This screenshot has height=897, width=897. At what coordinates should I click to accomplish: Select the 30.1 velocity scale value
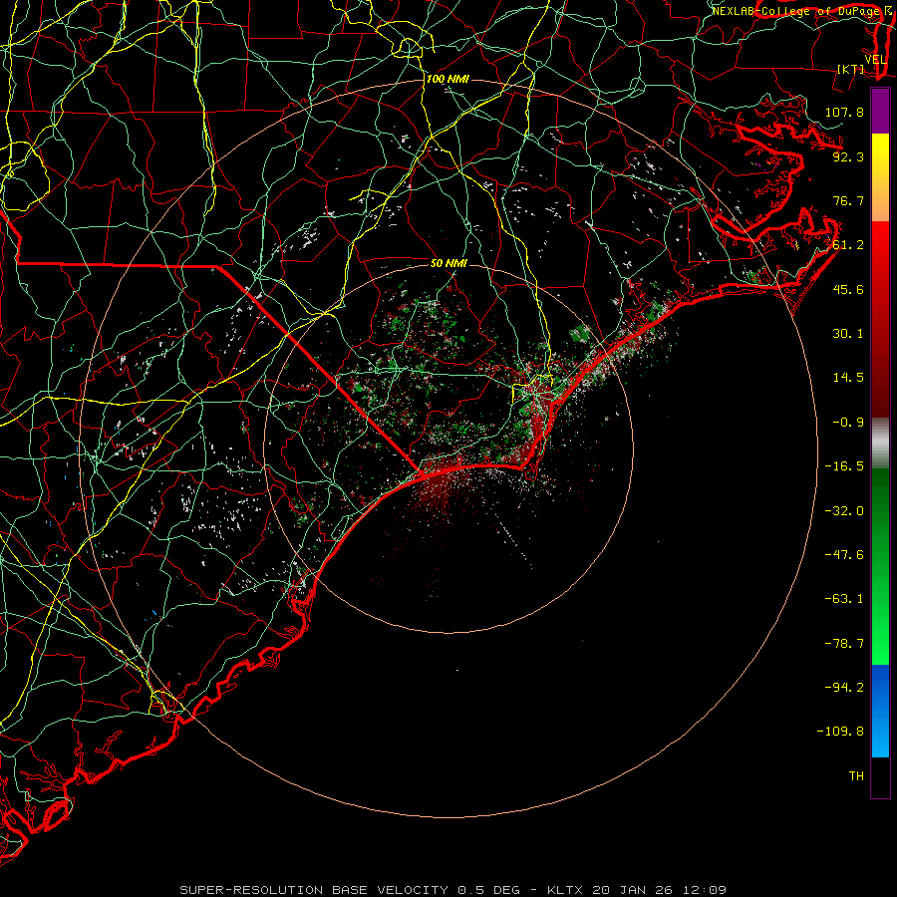click(848, 334)
